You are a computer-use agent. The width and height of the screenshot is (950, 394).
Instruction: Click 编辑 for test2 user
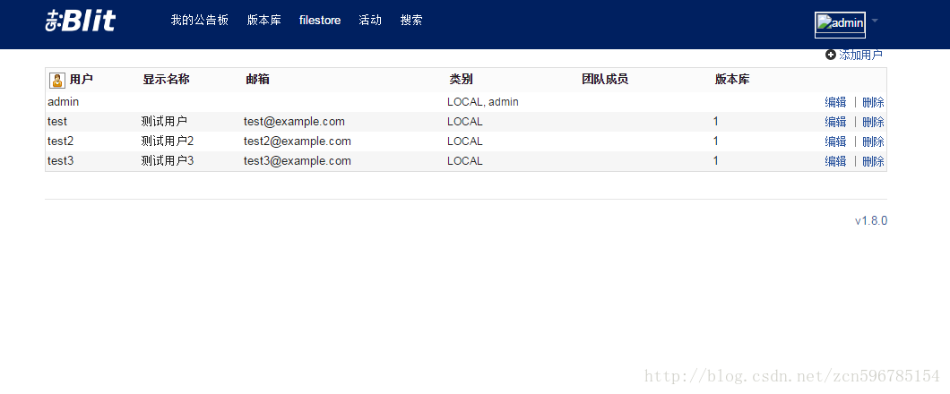(835, 141)
